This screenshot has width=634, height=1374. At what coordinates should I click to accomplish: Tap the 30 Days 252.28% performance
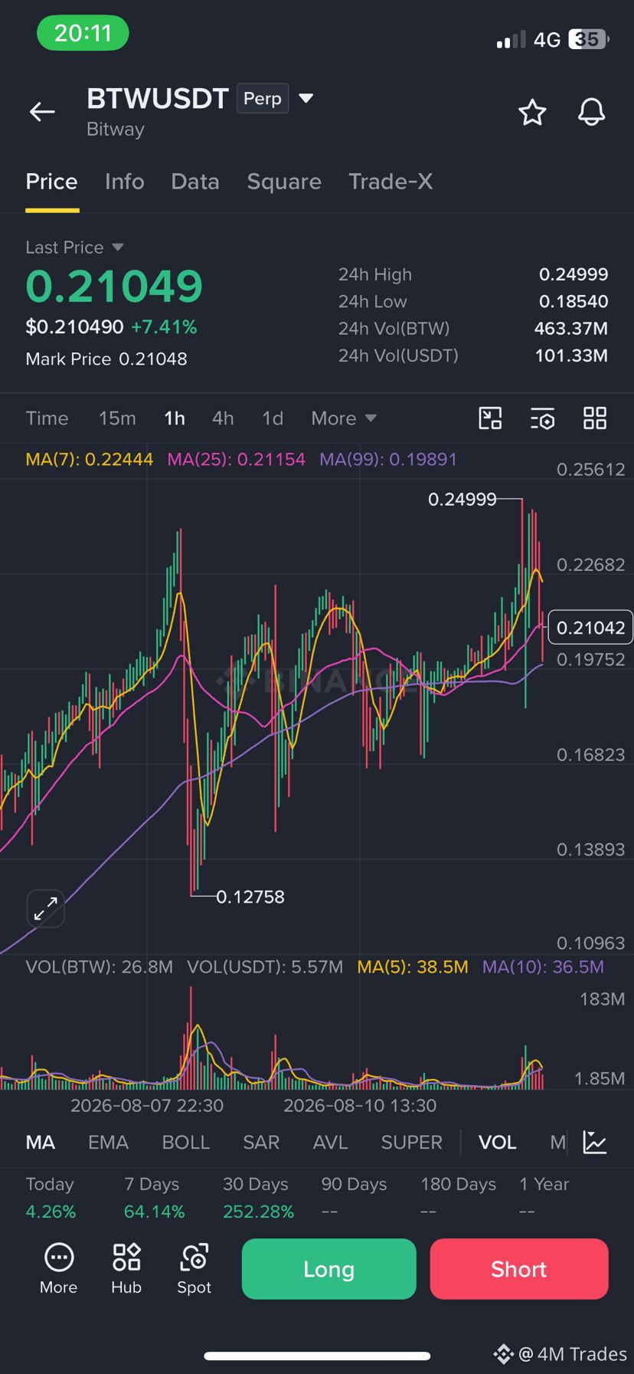(x=258, y=1198)
